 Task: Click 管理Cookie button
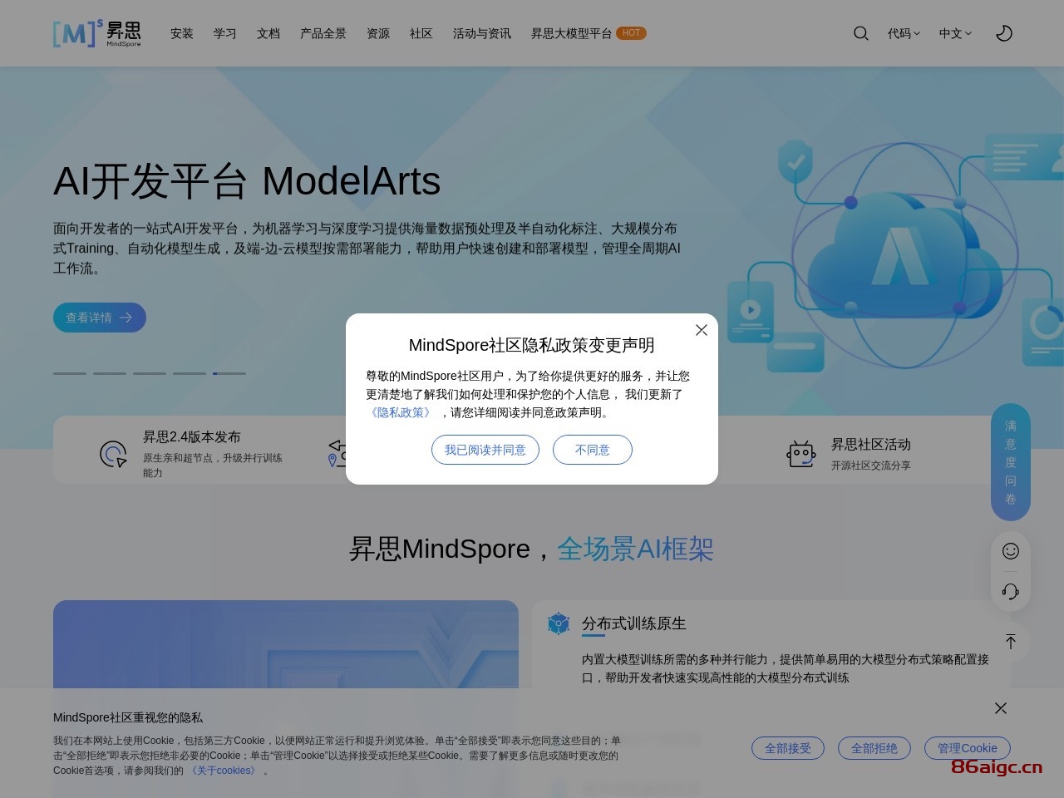(968, 748)
